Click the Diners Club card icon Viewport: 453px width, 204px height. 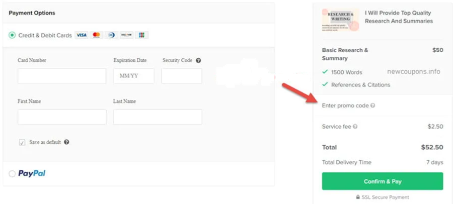coord(111,35)
